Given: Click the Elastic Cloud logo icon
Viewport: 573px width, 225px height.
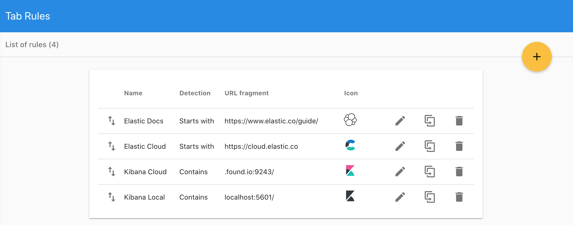Looking at the screenshot, I should tap(350, 145).
